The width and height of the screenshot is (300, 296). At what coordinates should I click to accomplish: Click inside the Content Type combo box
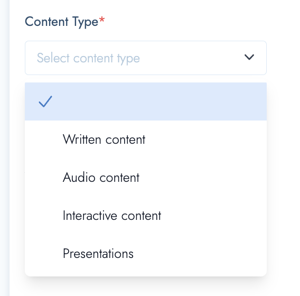pos(146,58)
